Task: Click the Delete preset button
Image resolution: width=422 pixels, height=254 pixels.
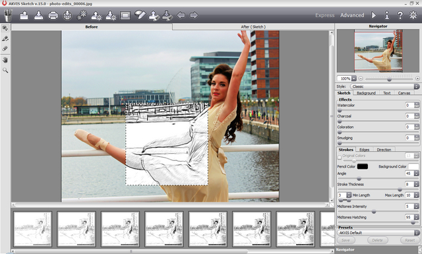Action: 377,240
